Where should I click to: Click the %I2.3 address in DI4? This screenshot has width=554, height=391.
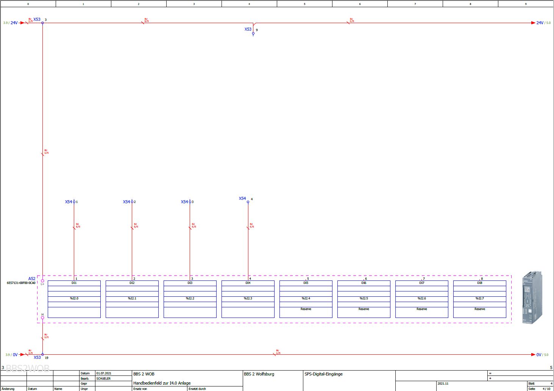coord(248,299)
